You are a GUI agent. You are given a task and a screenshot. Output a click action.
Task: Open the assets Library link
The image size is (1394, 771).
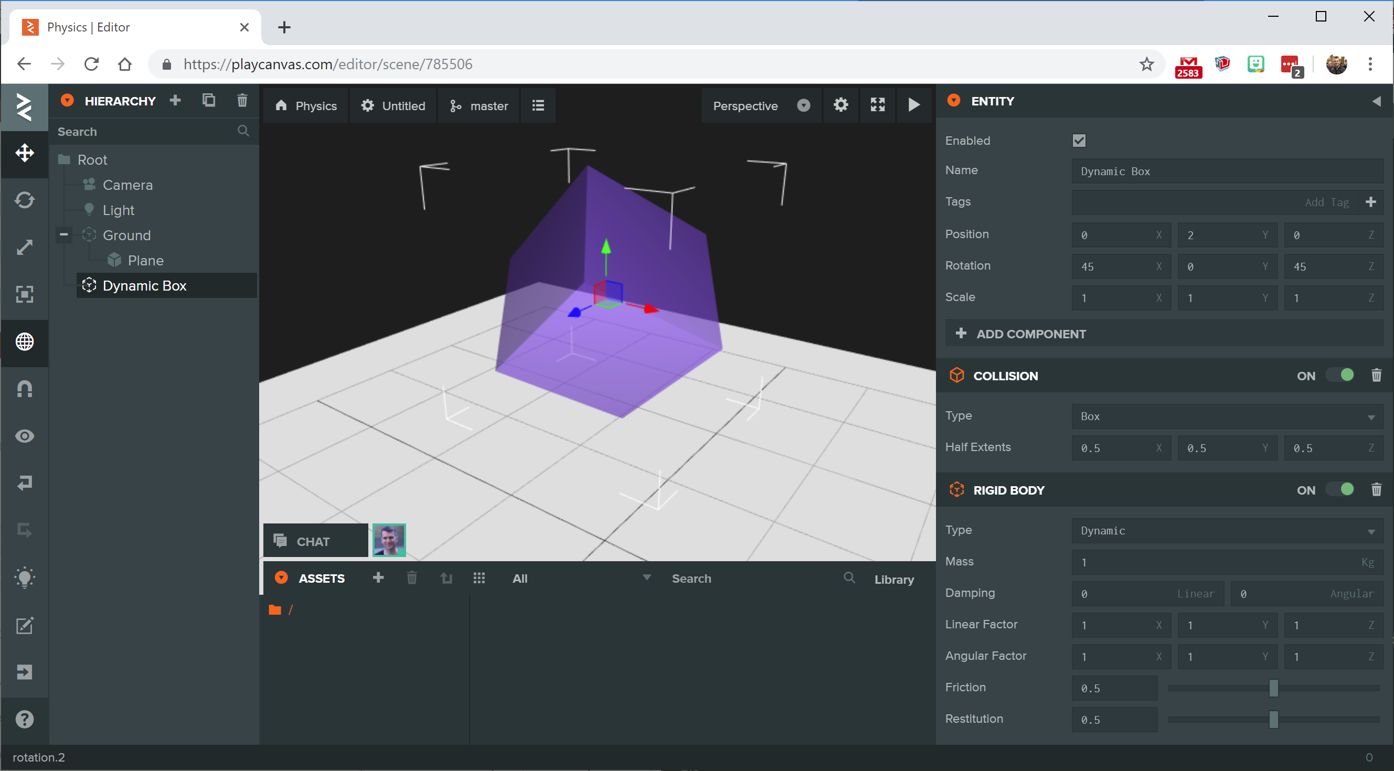893,579
